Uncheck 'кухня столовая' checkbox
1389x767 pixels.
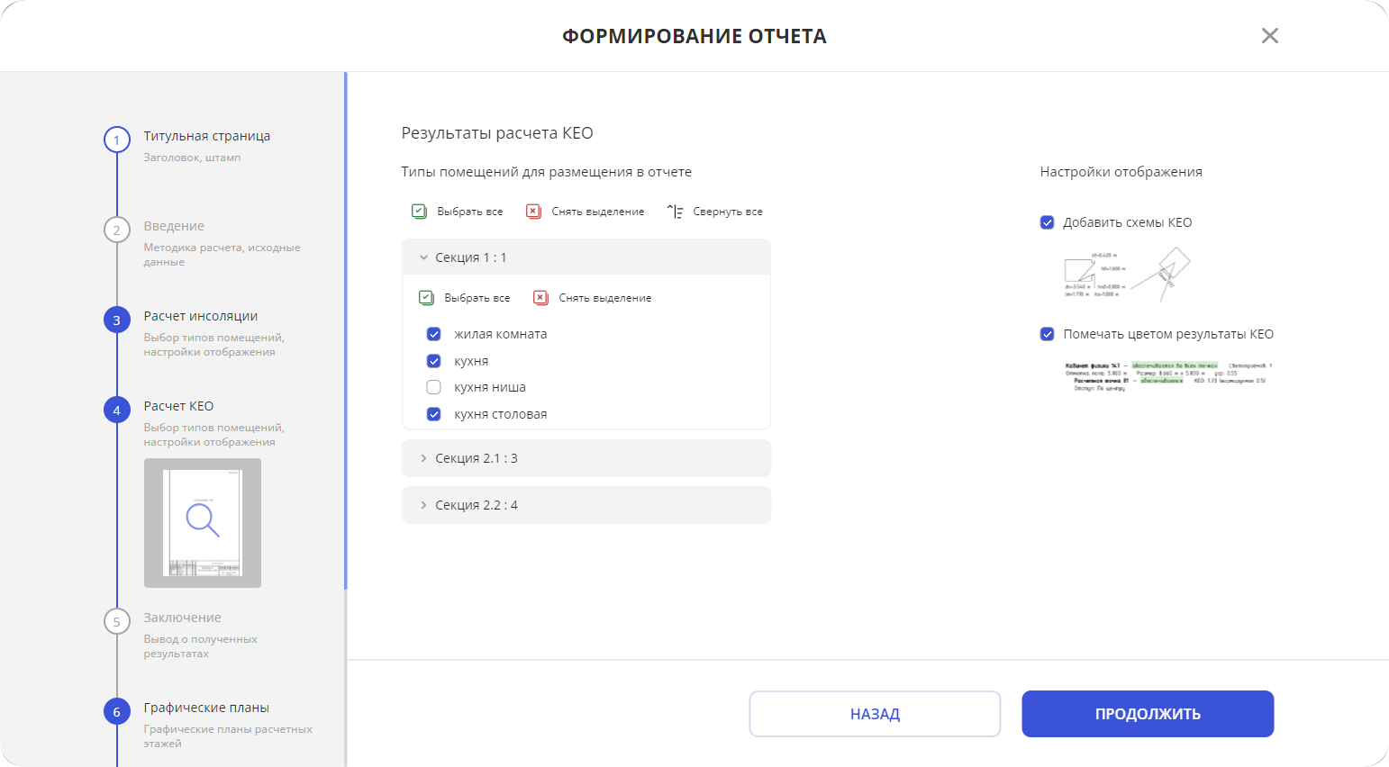point(433,414)
